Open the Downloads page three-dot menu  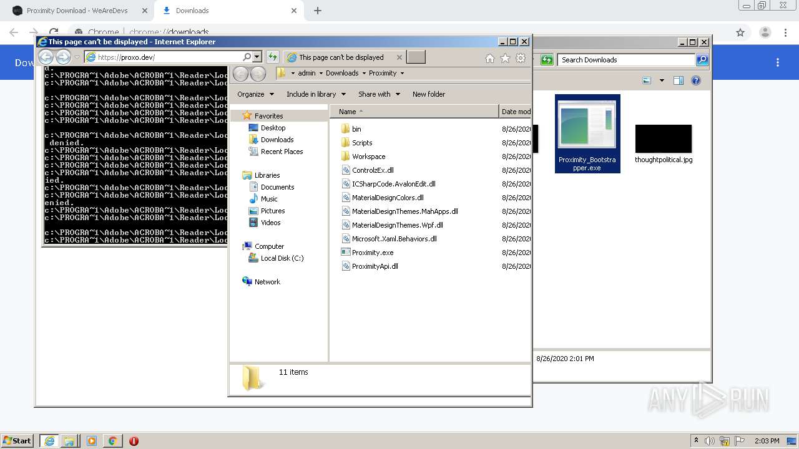(x=778, y=62)
